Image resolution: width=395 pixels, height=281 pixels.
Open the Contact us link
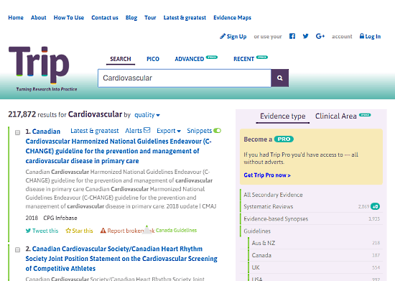point(105,18)
